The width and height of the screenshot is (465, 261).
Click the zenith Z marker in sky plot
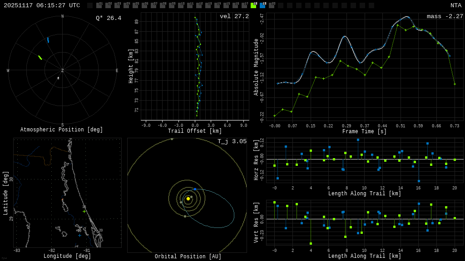63,71
